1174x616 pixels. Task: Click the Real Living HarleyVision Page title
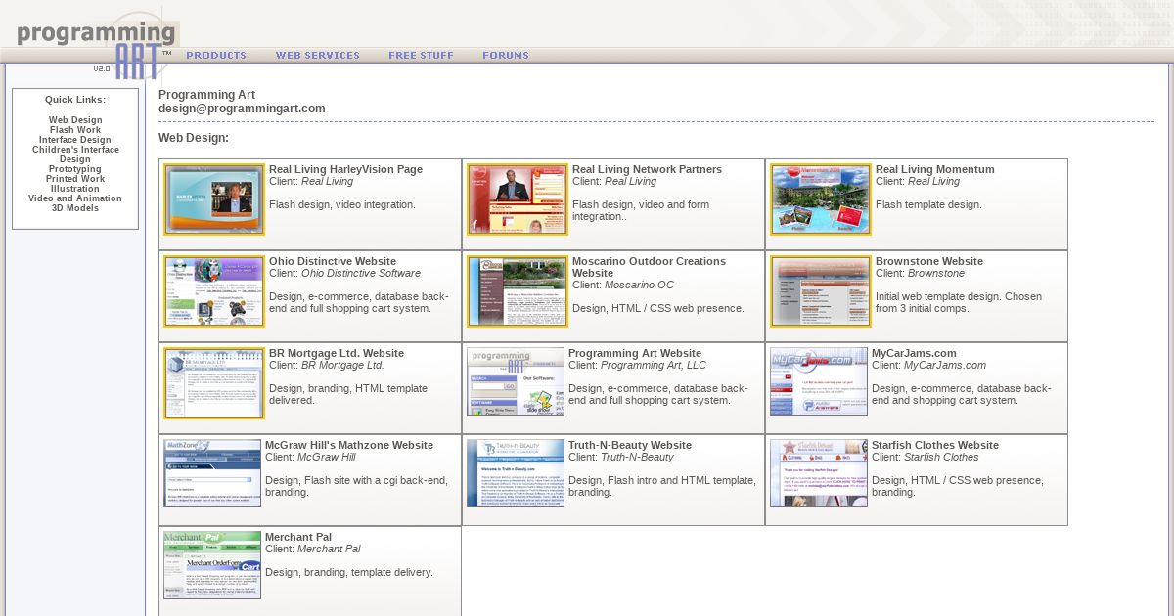346,169
